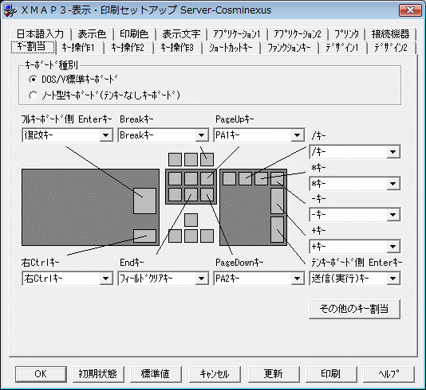Open ファンクションキー tab

tap(289, 48)
